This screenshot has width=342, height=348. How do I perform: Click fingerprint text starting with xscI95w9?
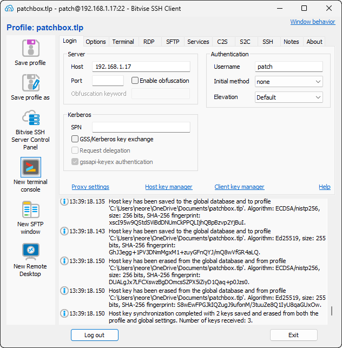[x=177, y=222]
